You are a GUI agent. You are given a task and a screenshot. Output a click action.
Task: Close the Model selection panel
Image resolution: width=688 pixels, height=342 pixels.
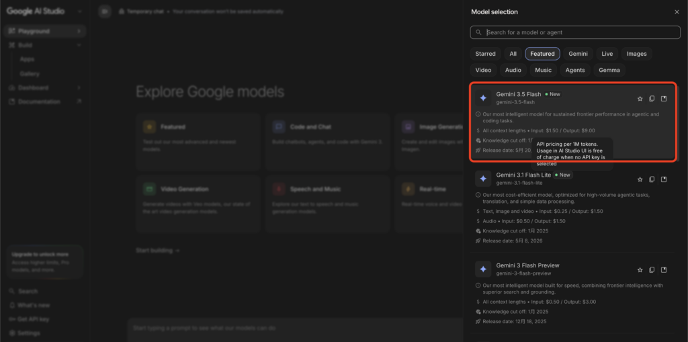[677, 12]
